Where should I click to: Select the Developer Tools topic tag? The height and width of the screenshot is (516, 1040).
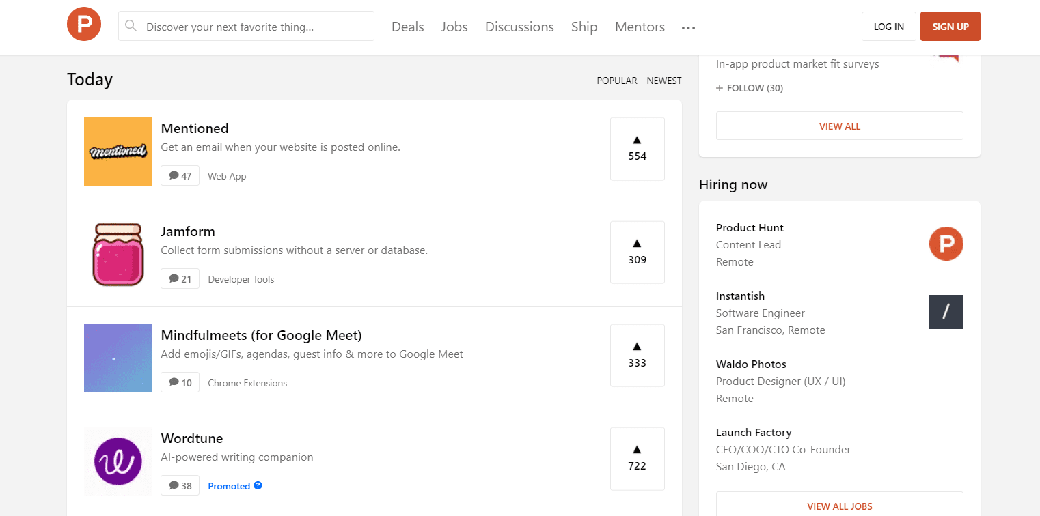[x=241, y=279]
